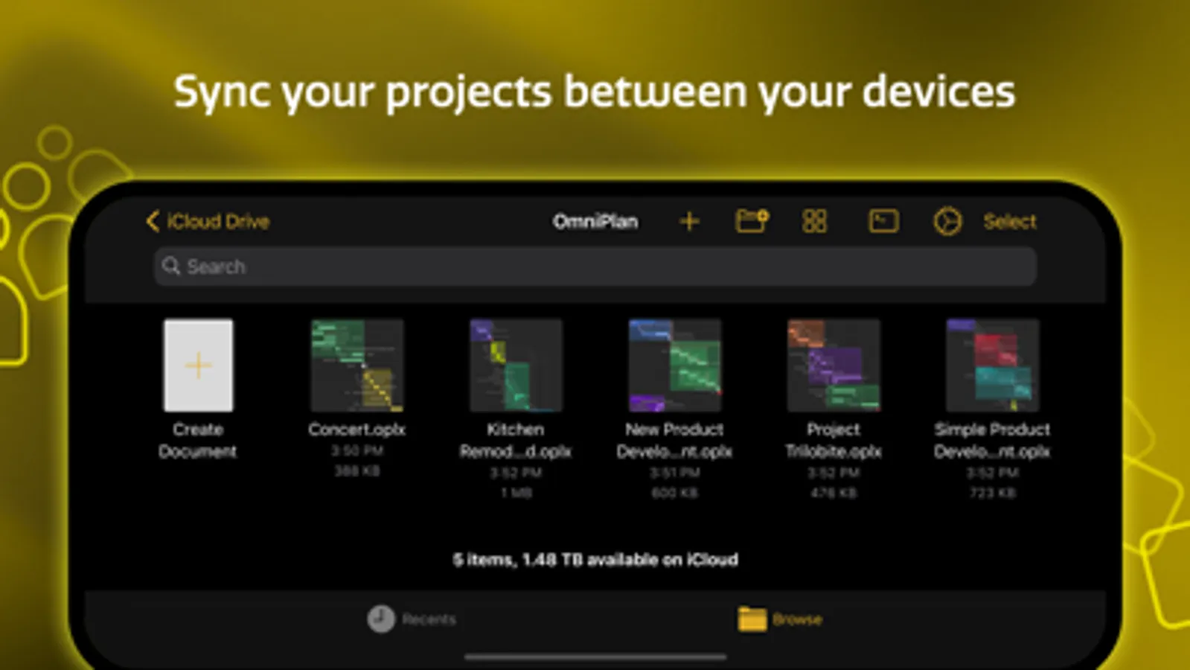Tap the plus icon to add document
1190x670 pixels.
coord(689,221)
